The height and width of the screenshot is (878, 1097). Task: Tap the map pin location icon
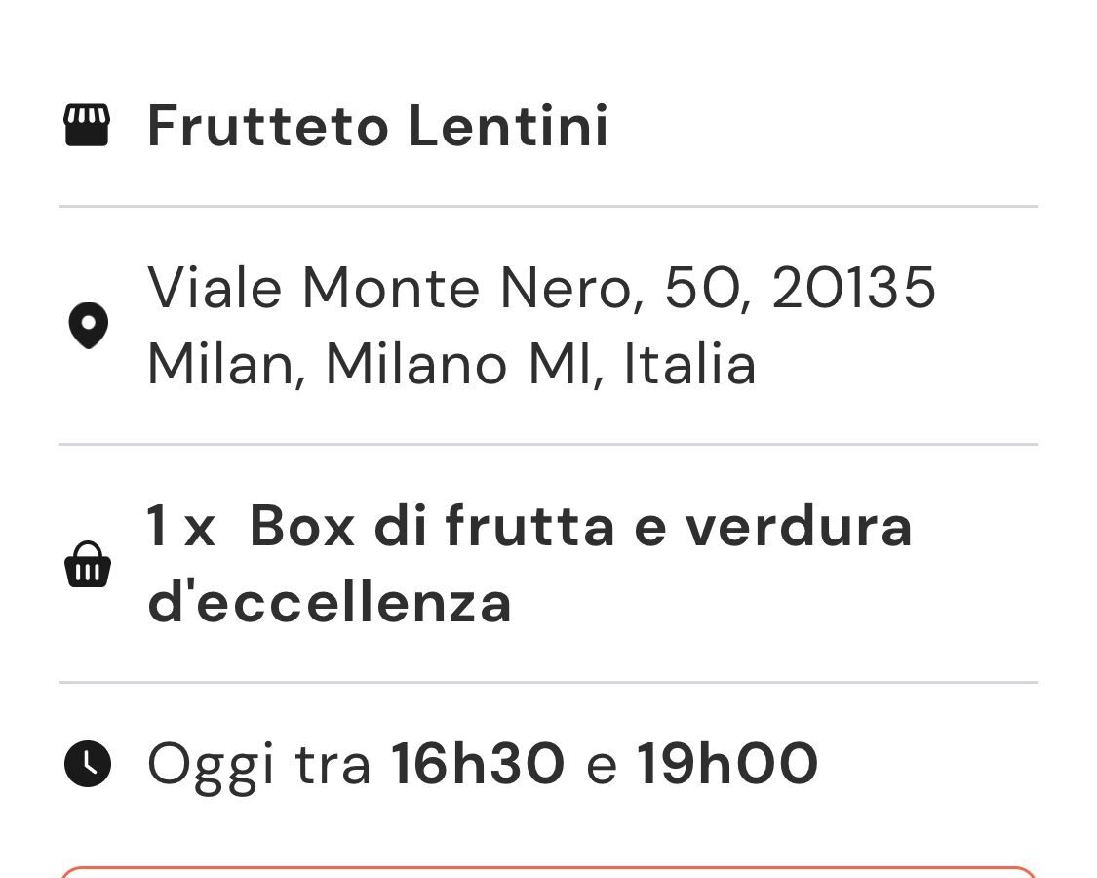[x=88, y=326]
